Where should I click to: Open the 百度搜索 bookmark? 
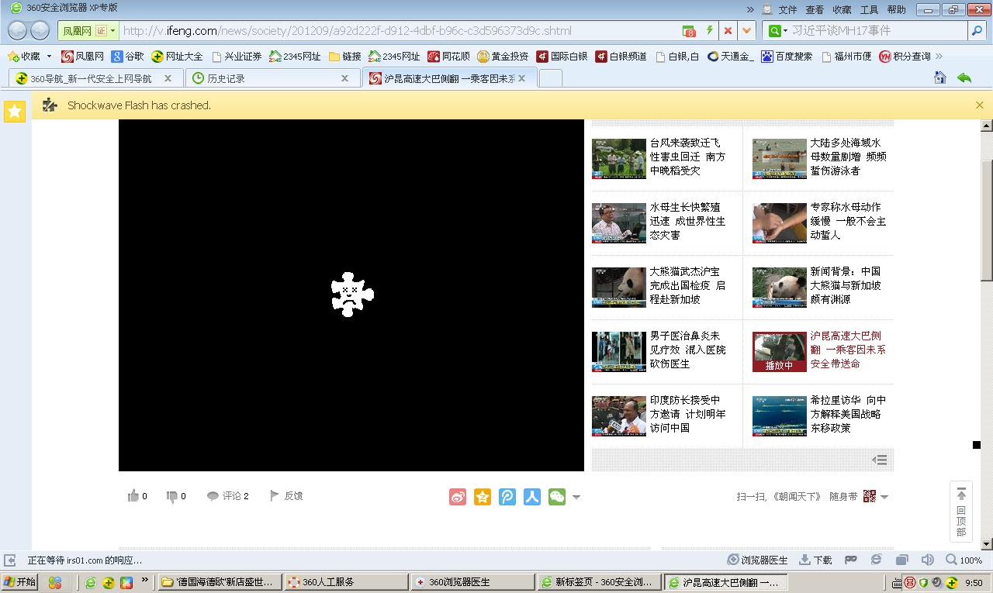point(787,56)
